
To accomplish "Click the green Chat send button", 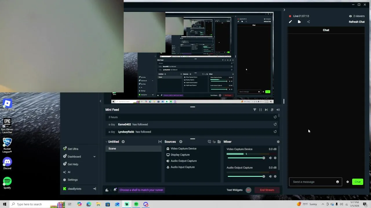I will pos(358,182).
